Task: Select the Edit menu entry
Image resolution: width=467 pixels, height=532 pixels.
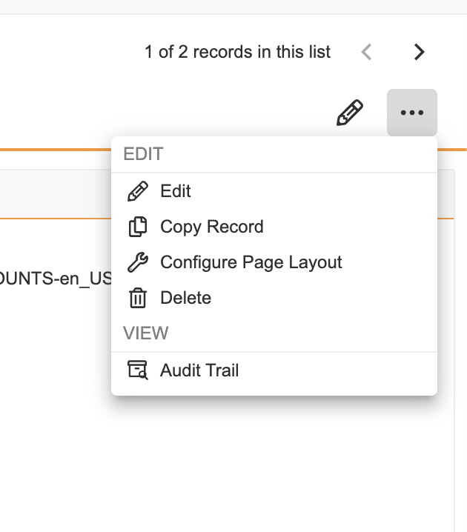Action: (x=176, y=191)
